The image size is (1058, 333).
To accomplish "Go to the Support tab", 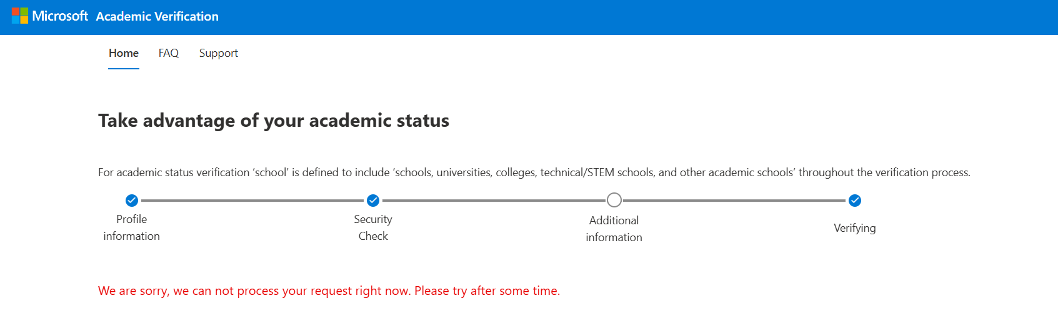I will 219,53.
